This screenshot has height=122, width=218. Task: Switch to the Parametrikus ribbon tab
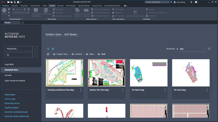(x=35, y=6)
